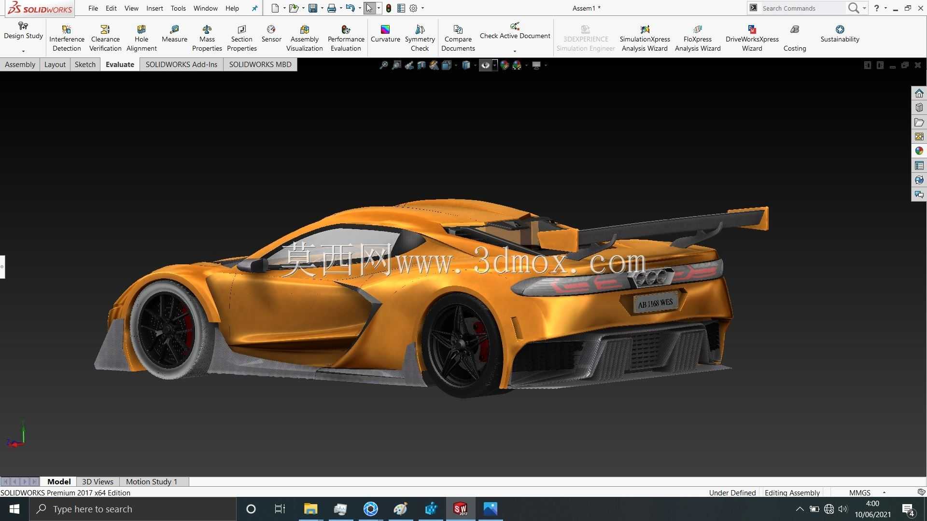This screenshot has height=521, width=927.
Task: Click Design Study icon
Action: [23, 26]
